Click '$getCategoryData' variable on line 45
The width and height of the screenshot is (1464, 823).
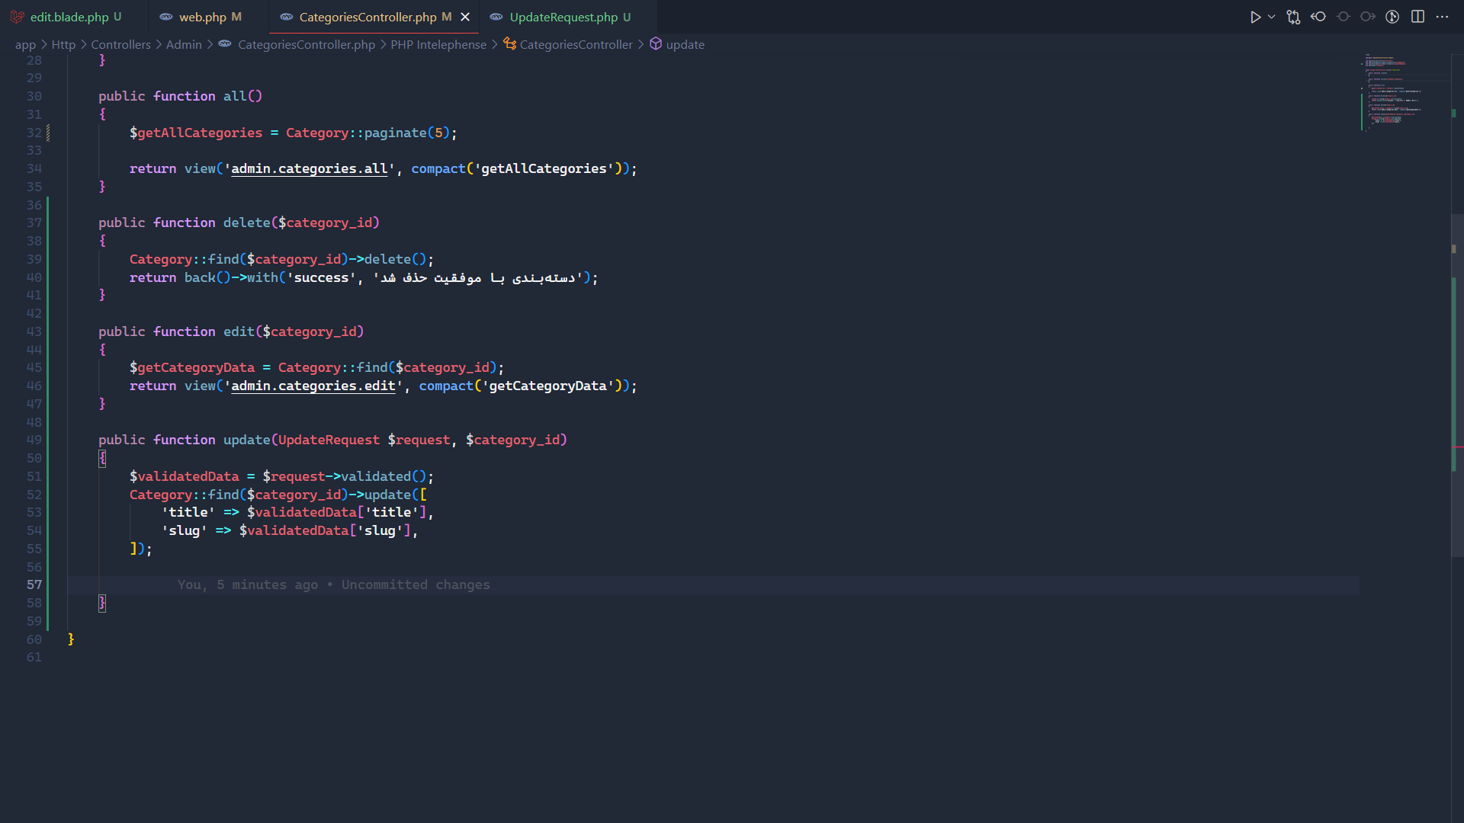coord(192,367)
